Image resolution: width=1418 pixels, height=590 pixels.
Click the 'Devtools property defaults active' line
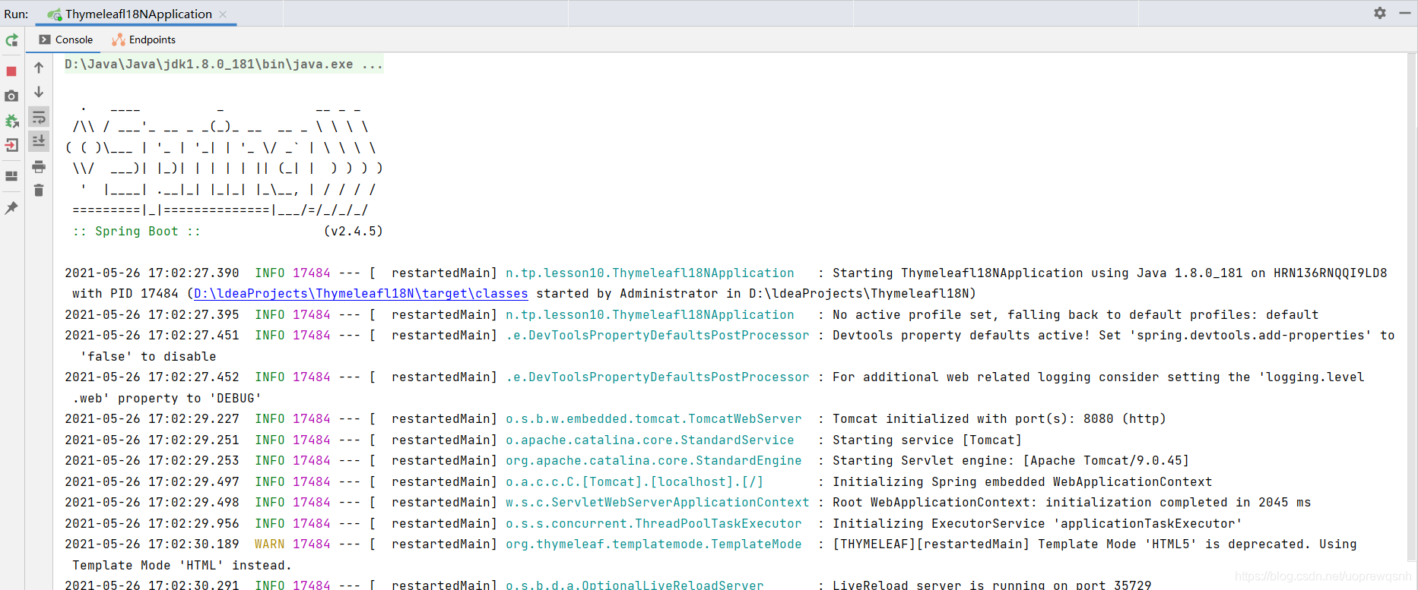tap(729, 336)
